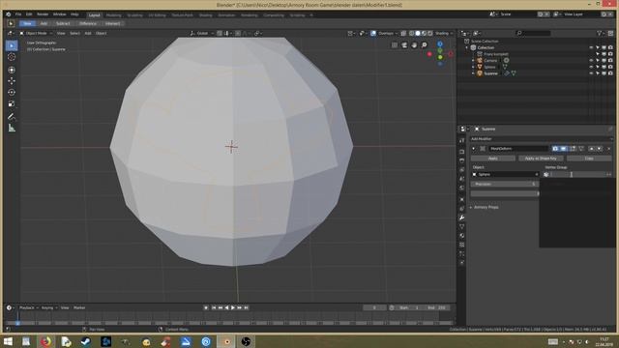Toggle MeshDeform modifier viewport visibility
Image resolution: width=619 pixels, height=348 pixels.
[x=563, y=149]
